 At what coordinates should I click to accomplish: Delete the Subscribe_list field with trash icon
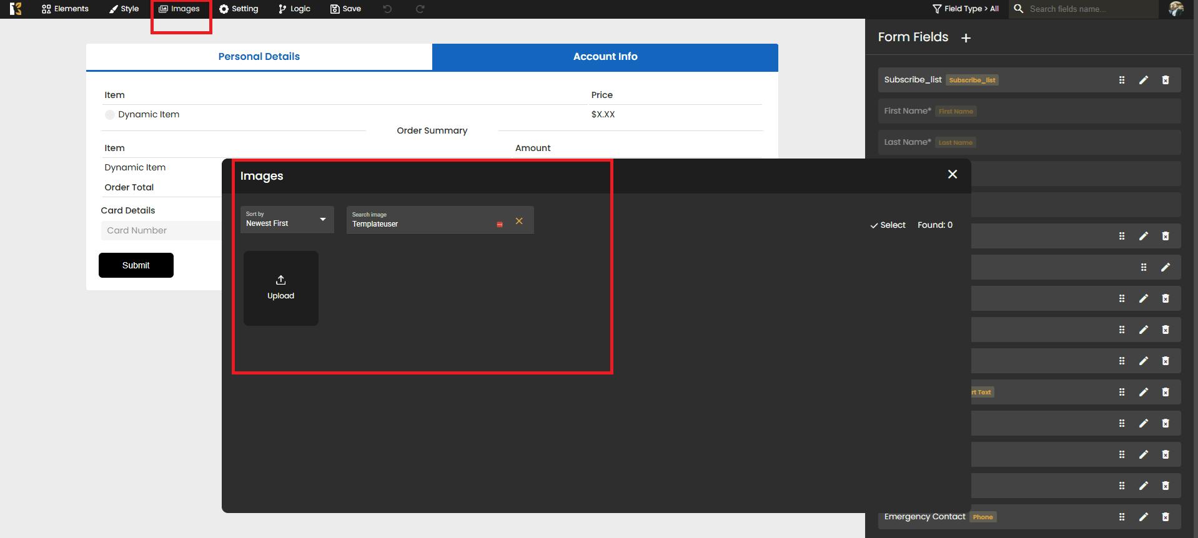click(x=1165, y=80)
